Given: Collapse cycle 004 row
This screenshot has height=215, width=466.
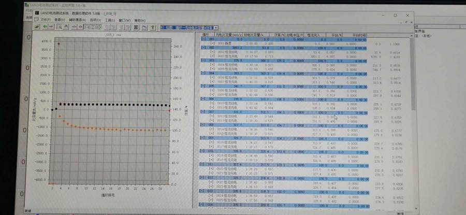Looking at the screenshot, I should click(x=203, y=74).
